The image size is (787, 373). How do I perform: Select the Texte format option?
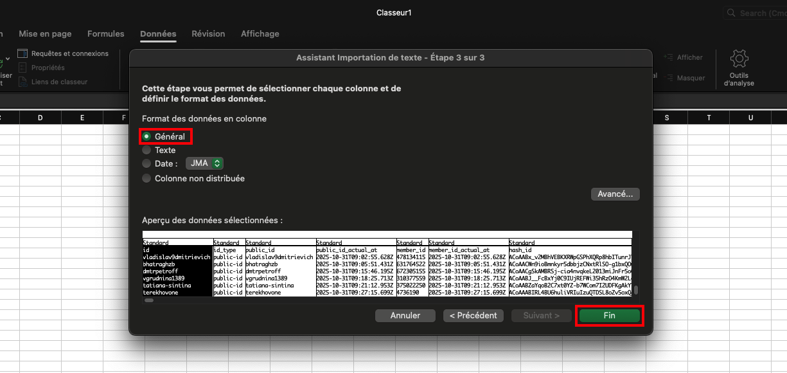point(146,150)
